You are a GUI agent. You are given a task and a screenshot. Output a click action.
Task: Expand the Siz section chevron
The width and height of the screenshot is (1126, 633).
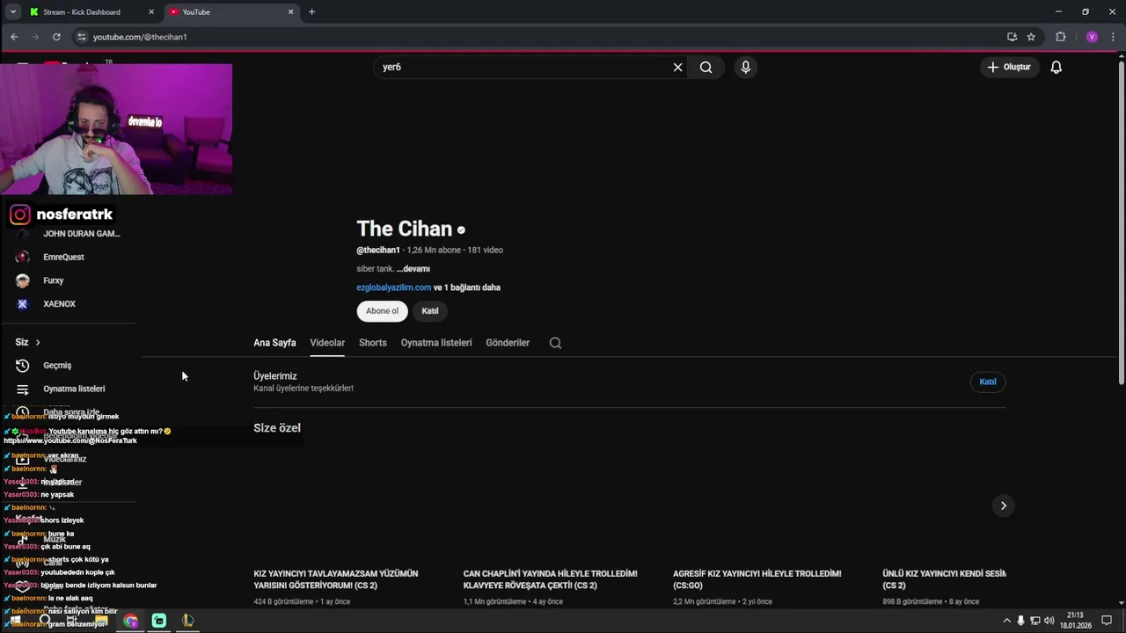click(x=38, y=342)
